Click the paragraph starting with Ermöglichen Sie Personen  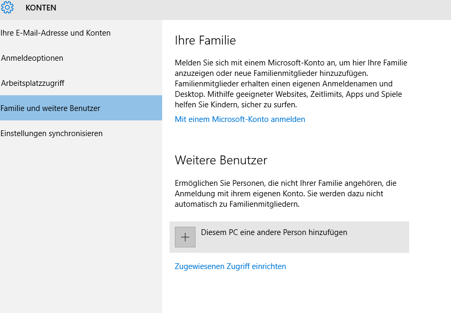285,194
